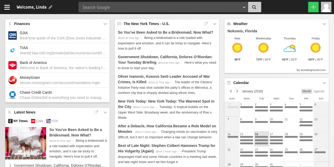Open the by wunderground.com link

311,70
